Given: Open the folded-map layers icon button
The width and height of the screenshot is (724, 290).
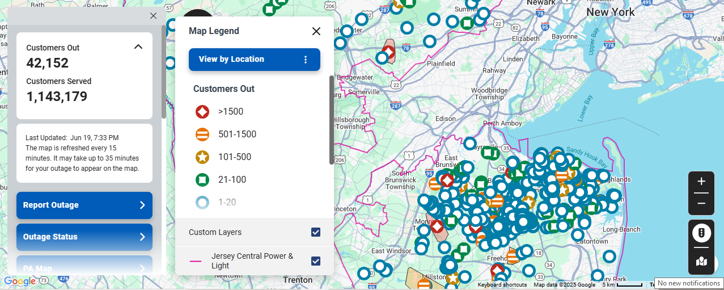Looking at the screenshot, I should click(x=701, y=262).
